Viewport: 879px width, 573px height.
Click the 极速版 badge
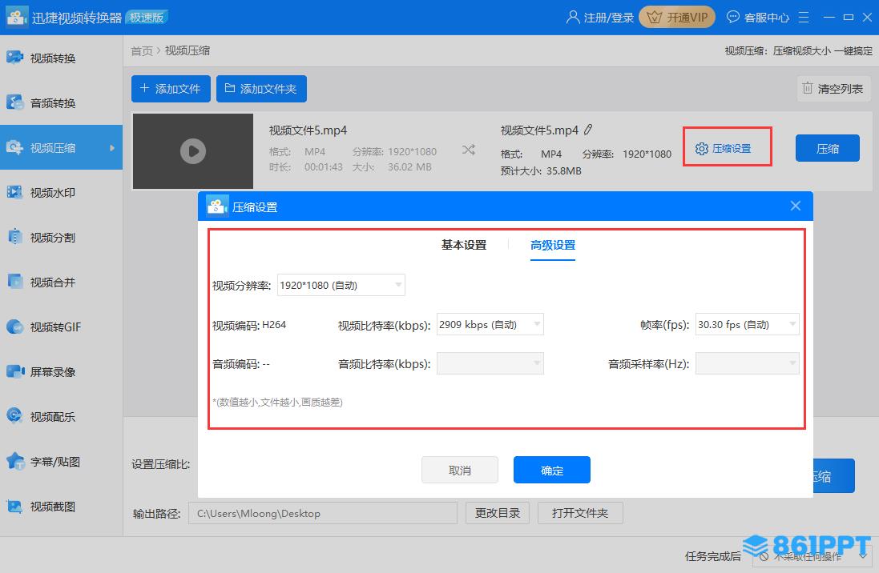[147, 18]
